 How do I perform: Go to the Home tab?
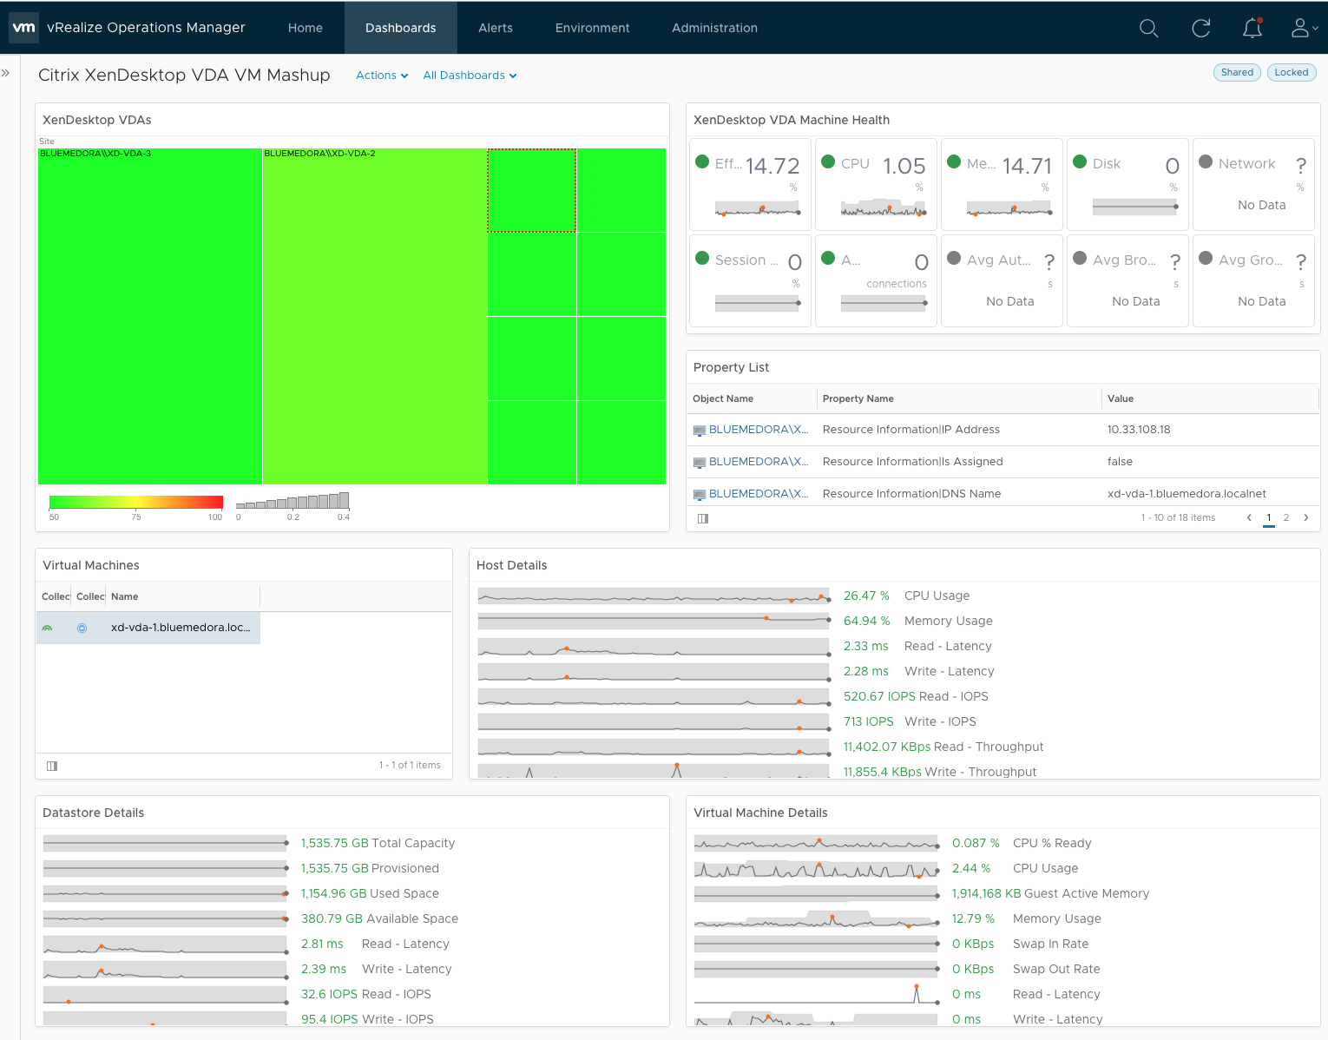(306, 28)
